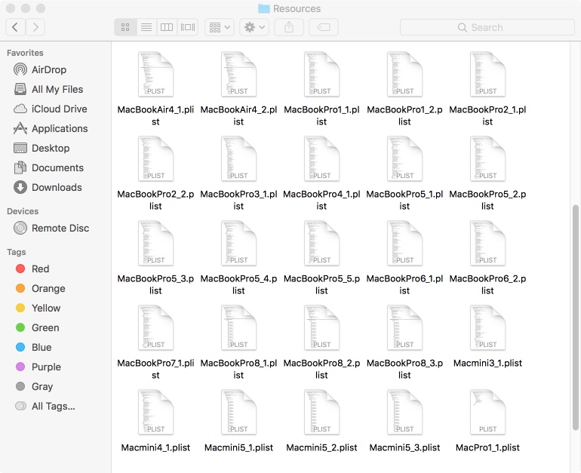
Task: Select the MacBookPro8_1.plist file icon
Action: click(238, 328)
